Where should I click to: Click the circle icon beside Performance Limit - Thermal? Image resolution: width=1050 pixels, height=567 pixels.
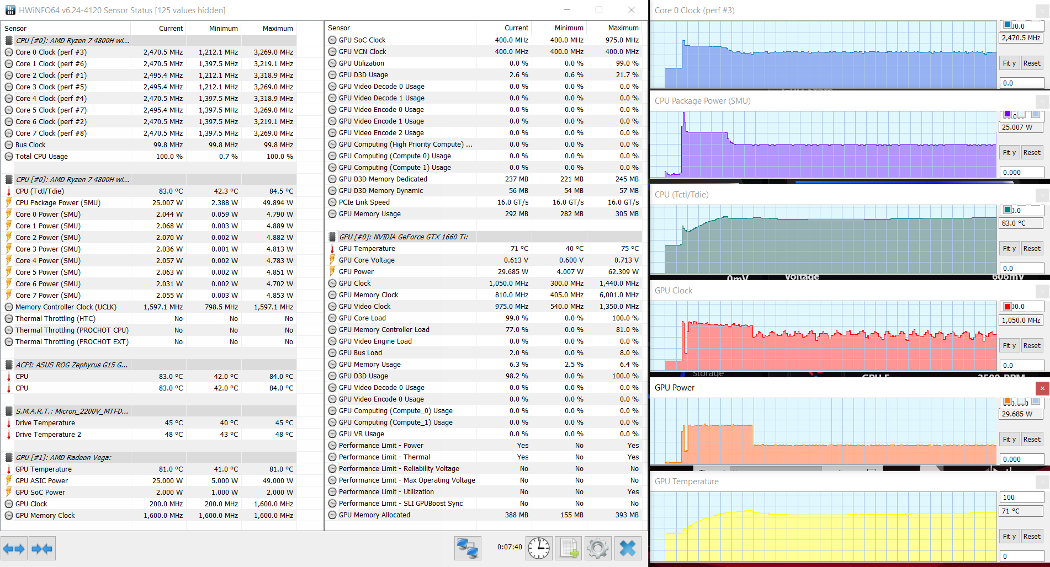click(x=332, y=457)
